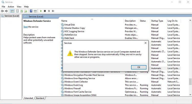Open the Help toolbar icon
Screen dimensions: 192x104
click(31, 11)
